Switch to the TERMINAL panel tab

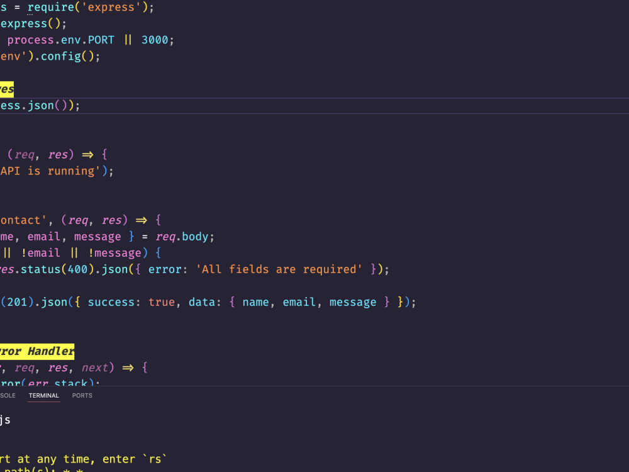click(x=44, y=395)
